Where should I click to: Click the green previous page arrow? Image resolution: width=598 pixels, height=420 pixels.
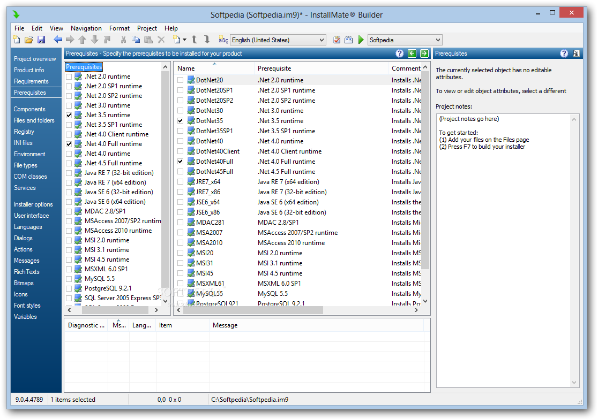pyautogui.click(x=412, y=54)
